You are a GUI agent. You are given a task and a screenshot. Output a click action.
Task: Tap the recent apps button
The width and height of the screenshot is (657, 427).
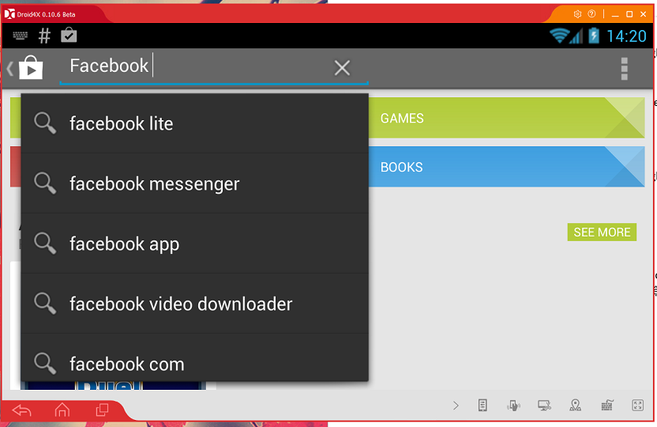click(102, 410)
